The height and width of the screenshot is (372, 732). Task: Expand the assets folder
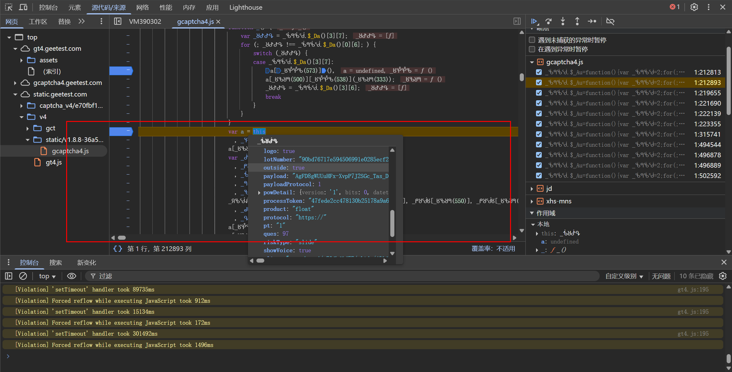tap(21, 60)
